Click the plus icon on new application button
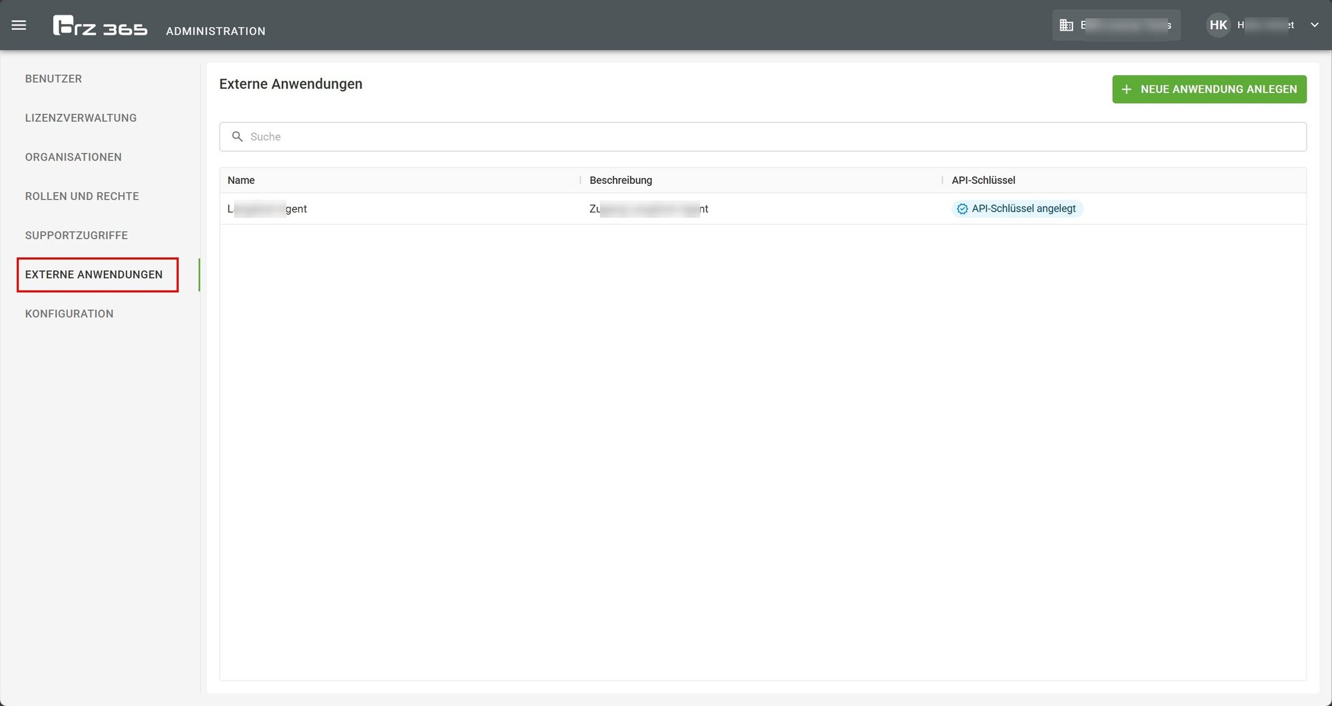1332x706 pixels. (x=1127, y=89)
